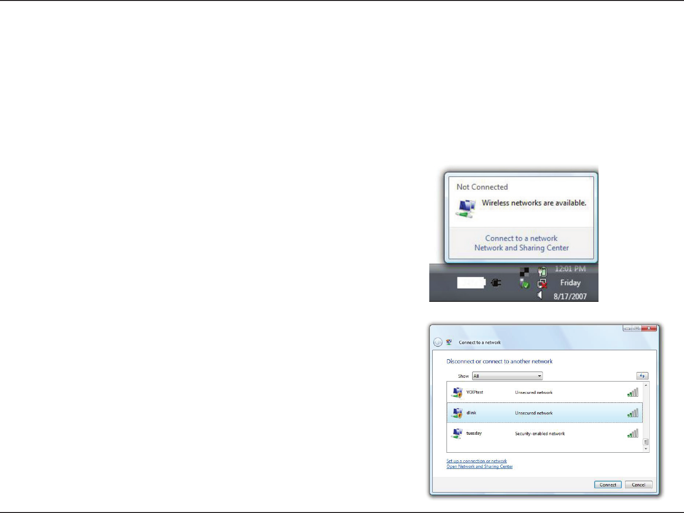This screenshot has width=684, height=513.
Task: Click network list scrollbar up arrow
Action: (646, 385)
